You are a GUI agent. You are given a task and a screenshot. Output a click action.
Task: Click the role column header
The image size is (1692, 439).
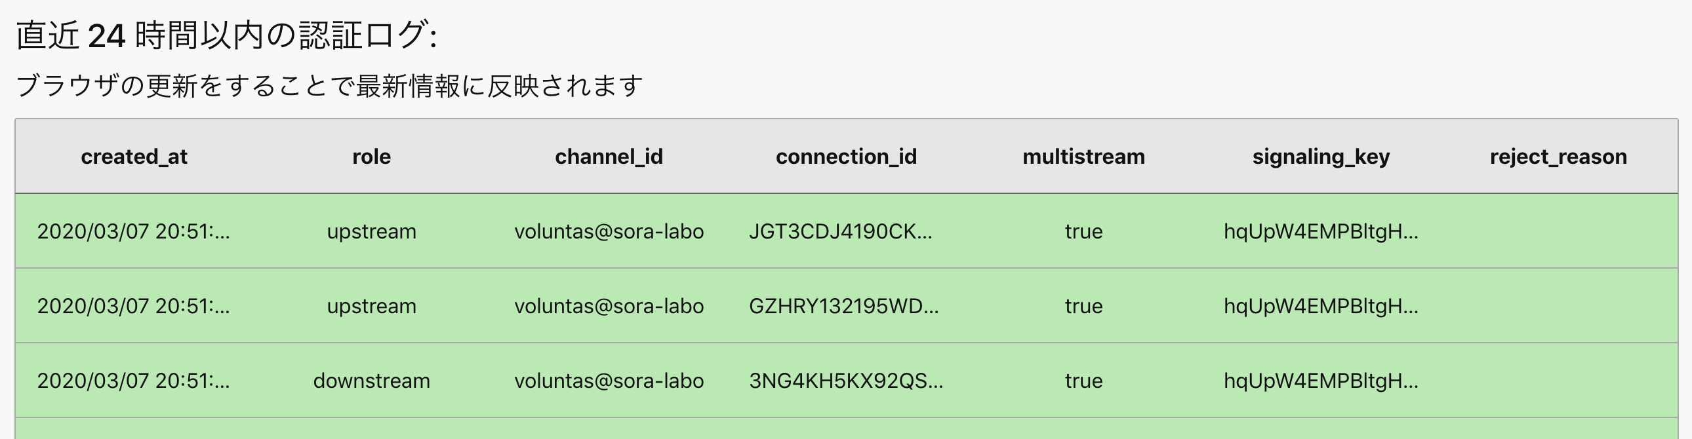click(371, 157)
